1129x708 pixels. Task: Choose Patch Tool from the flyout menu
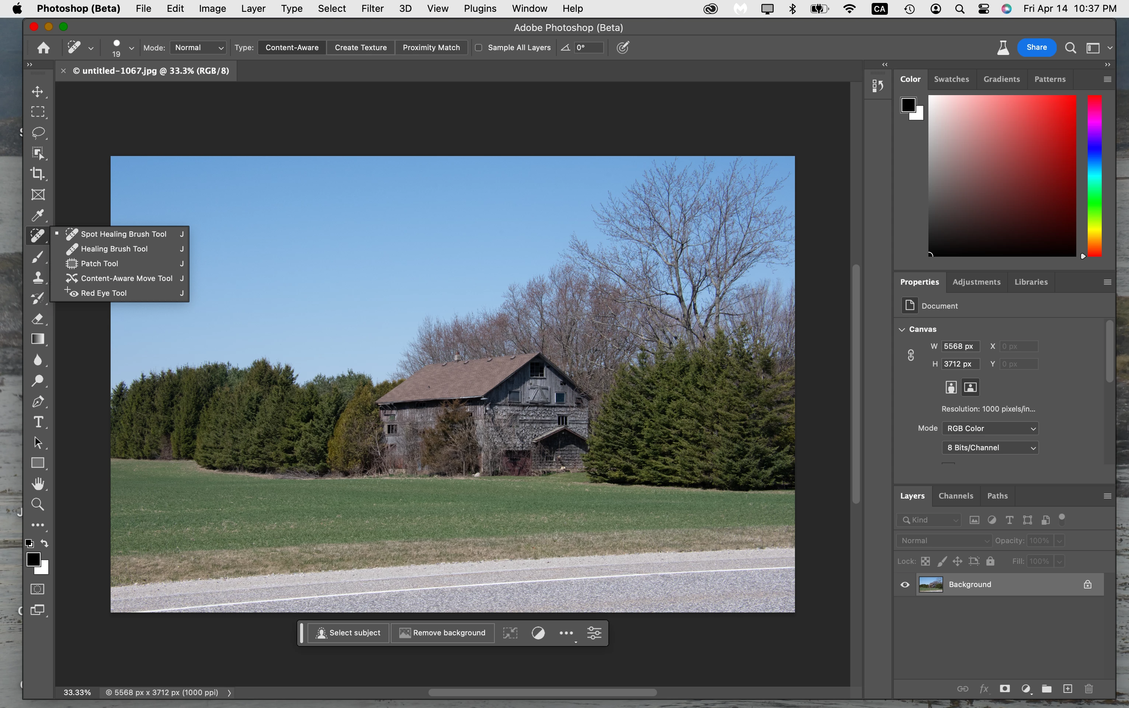[100, 264]
